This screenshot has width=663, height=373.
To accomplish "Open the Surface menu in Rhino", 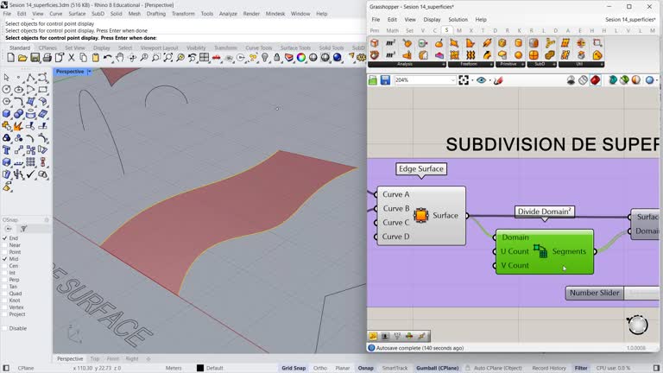I will click(x=77, y=14).
